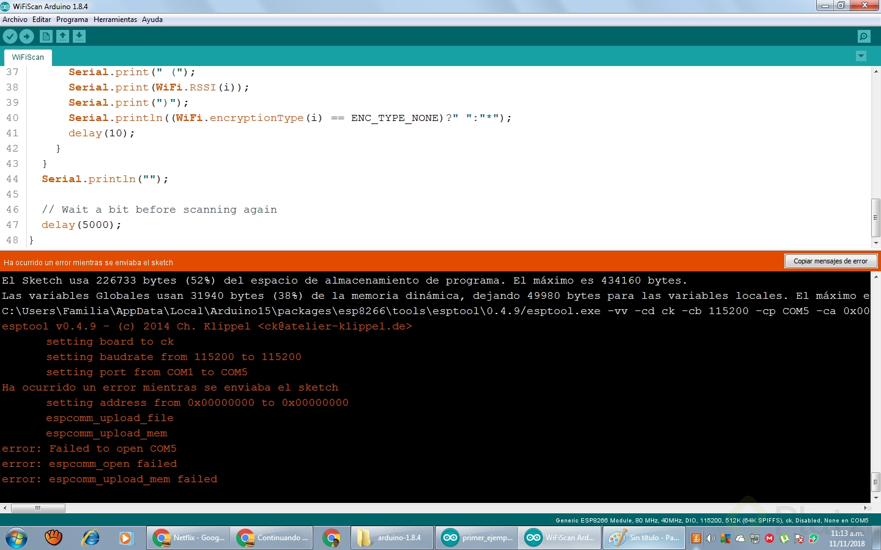The image size is (881, 550).
Task: Select the WiFiScan sketch tab
Action: 28,57
